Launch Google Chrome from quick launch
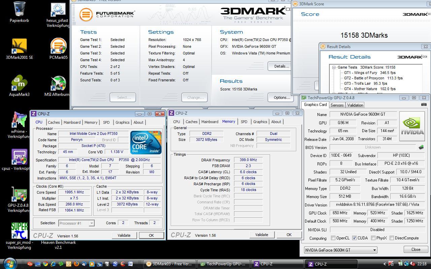This screenshot has height=269, width=431. 45,264
